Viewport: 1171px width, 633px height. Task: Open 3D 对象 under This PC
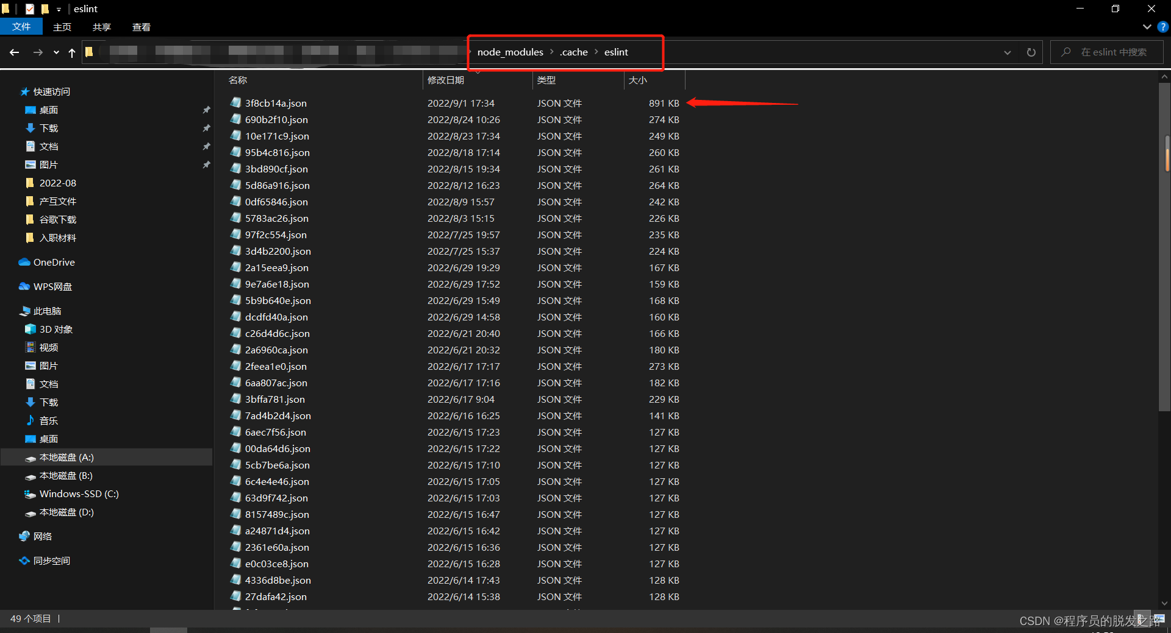coord(56,330)
